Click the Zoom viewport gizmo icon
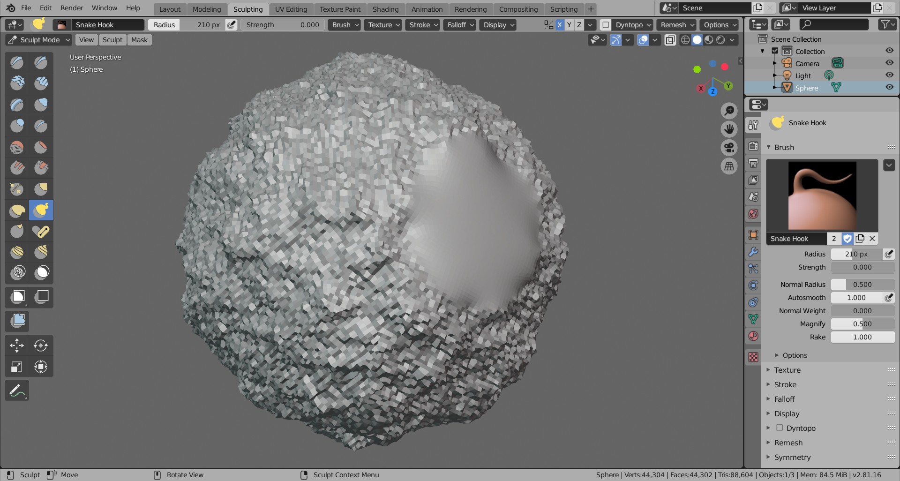The height and width of the screenshot is (481, 900). pyautogui.click(x=729, y=111)
